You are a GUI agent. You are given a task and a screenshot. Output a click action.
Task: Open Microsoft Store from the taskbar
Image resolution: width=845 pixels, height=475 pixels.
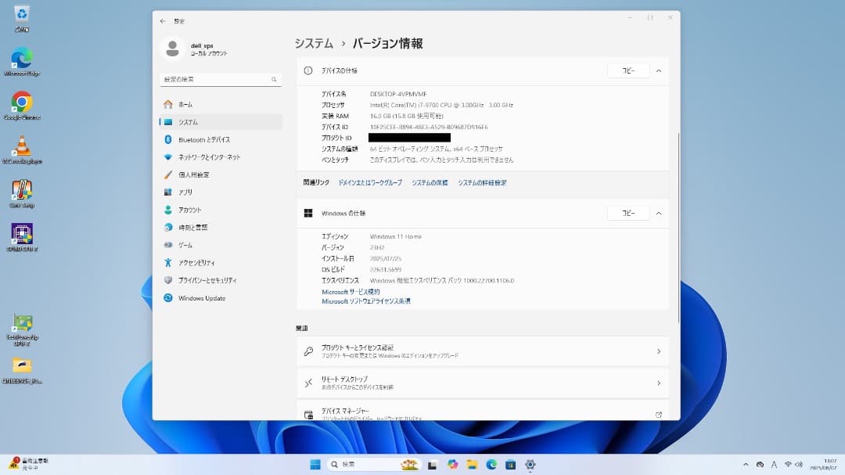click(x=510, y=463)
